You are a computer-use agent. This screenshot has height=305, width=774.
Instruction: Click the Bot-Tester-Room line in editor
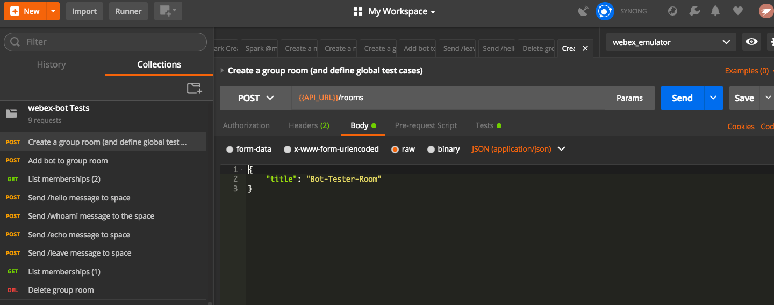(324, 179)
